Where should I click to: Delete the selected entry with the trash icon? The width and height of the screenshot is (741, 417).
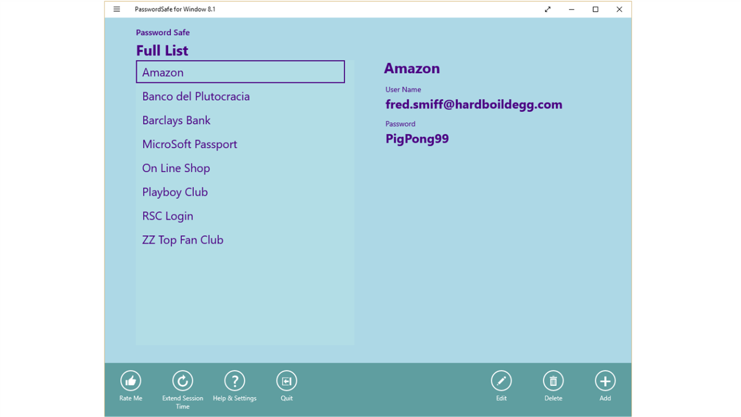(x=553, y=380)
